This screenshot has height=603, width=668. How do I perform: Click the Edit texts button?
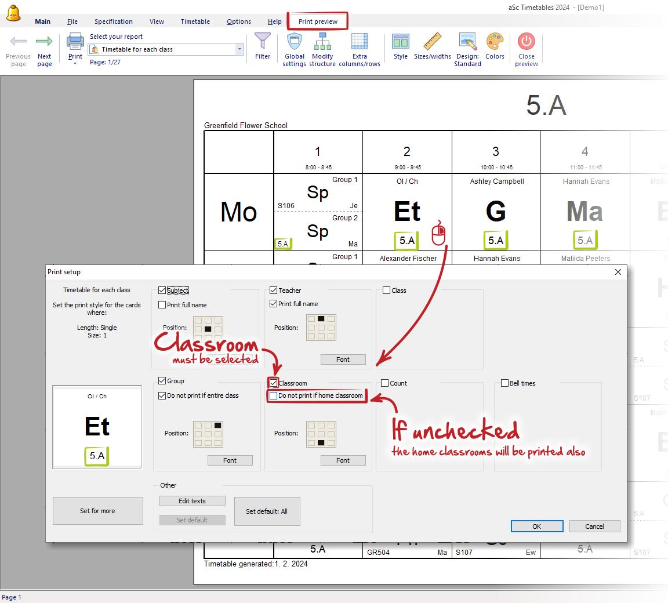(192, 501)
